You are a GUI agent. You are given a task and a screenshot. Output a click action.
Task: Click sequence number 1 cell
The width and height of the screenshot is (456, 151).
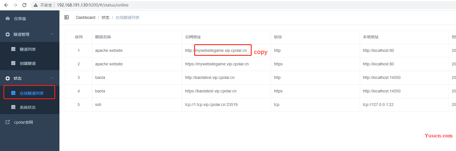coord(79,50)
